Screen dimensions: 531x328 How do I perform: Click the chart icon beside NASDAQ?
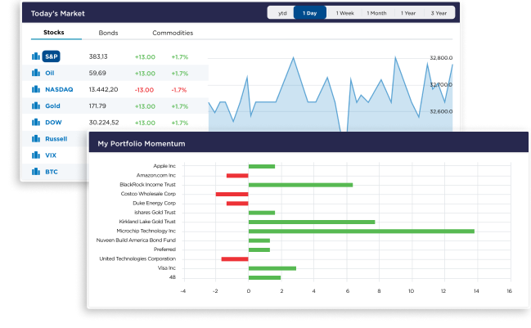coord(35,89)
